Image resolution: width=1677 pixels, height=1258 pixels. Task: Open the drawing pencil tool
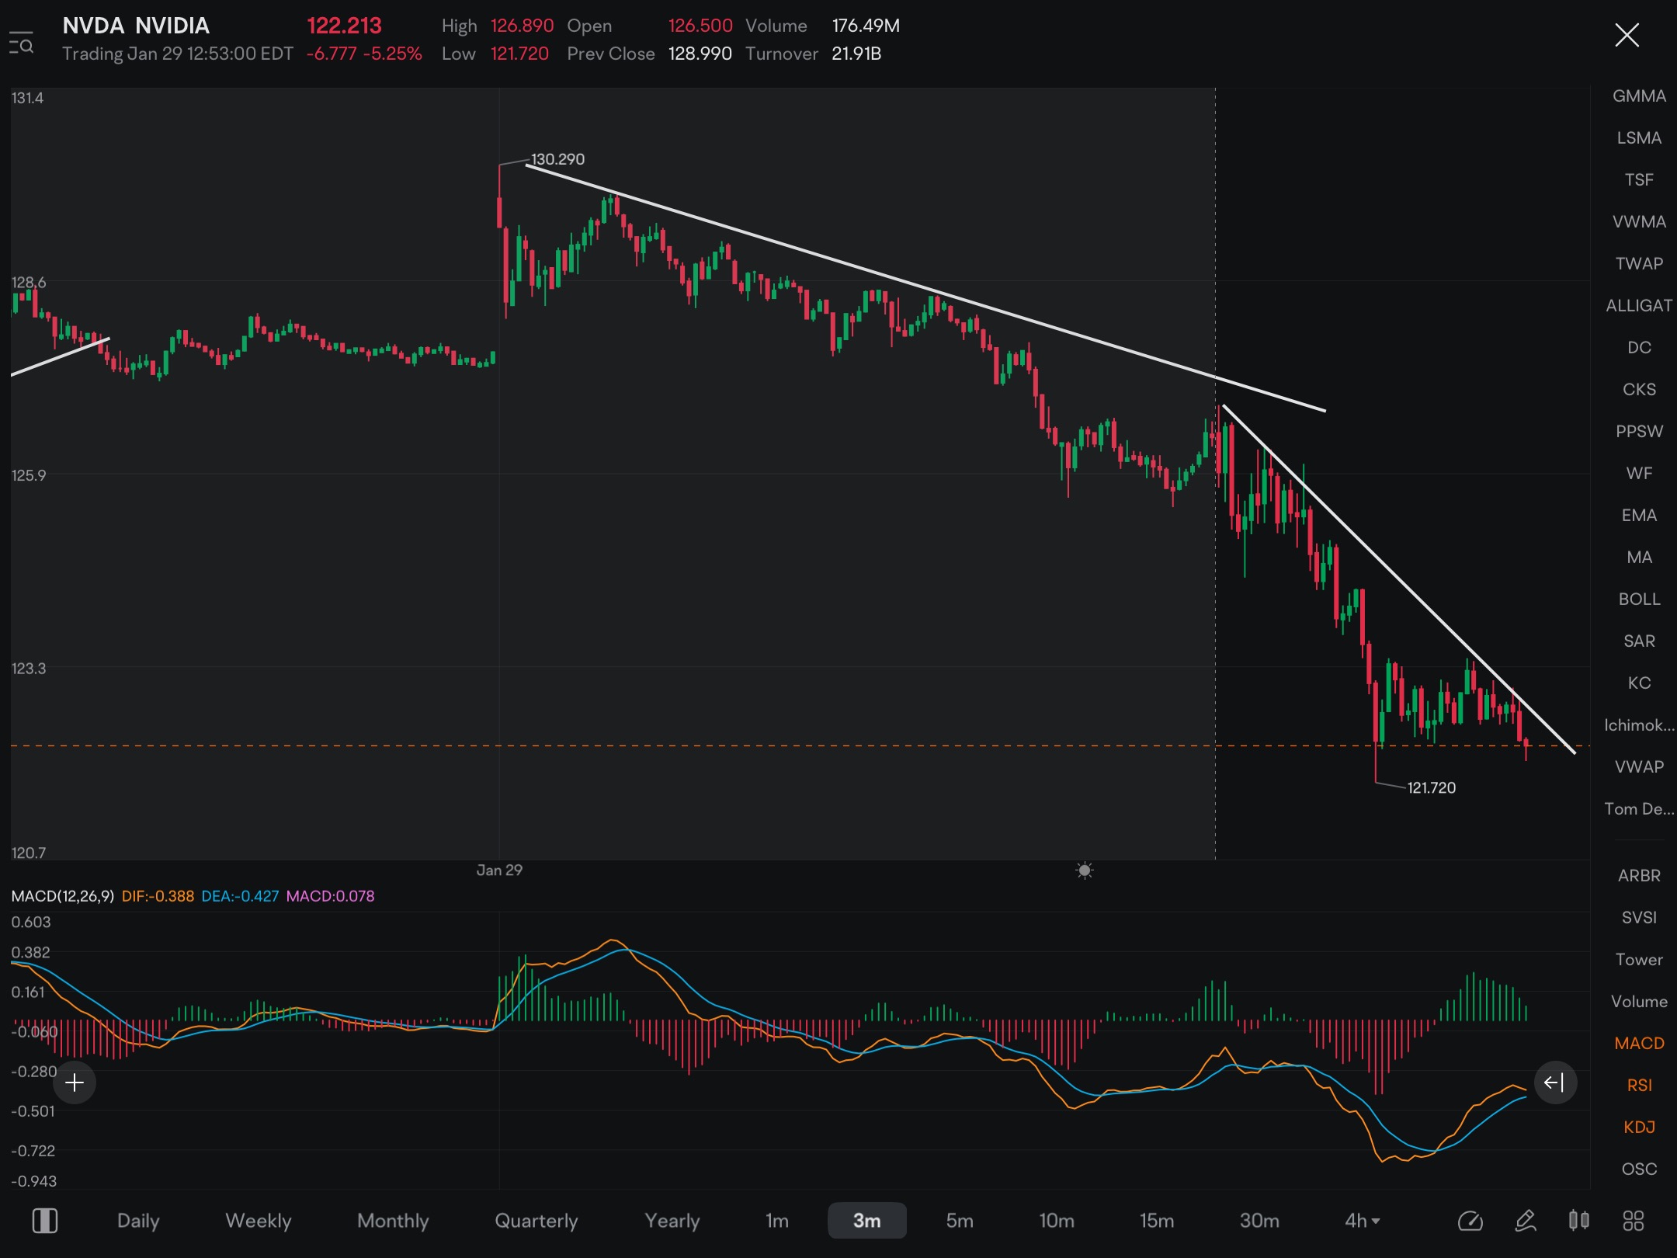tap(1526, 1221)
